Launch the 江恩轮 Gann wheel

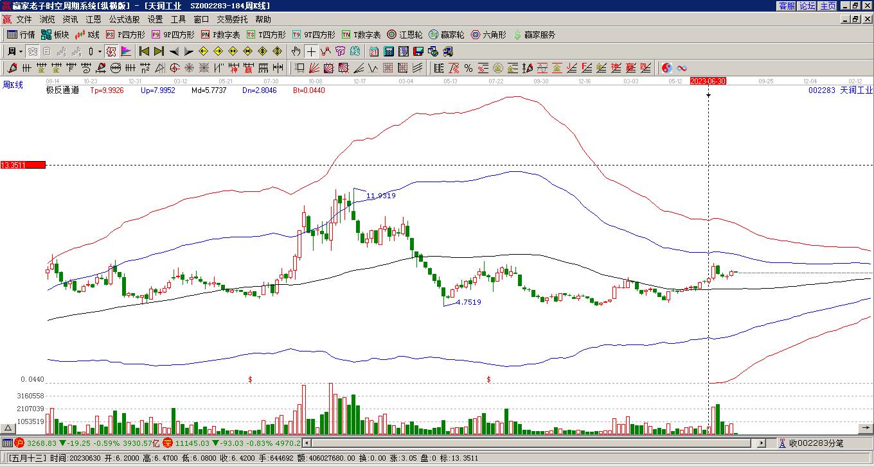click(405, 35)
